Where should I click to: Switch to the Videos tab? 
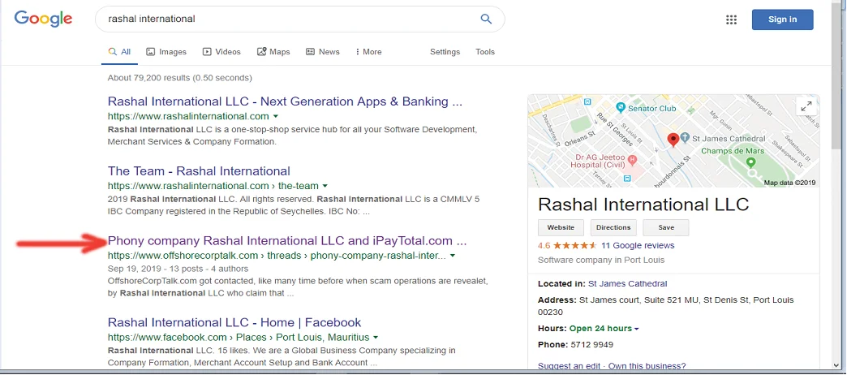click(x=221, y=52)
